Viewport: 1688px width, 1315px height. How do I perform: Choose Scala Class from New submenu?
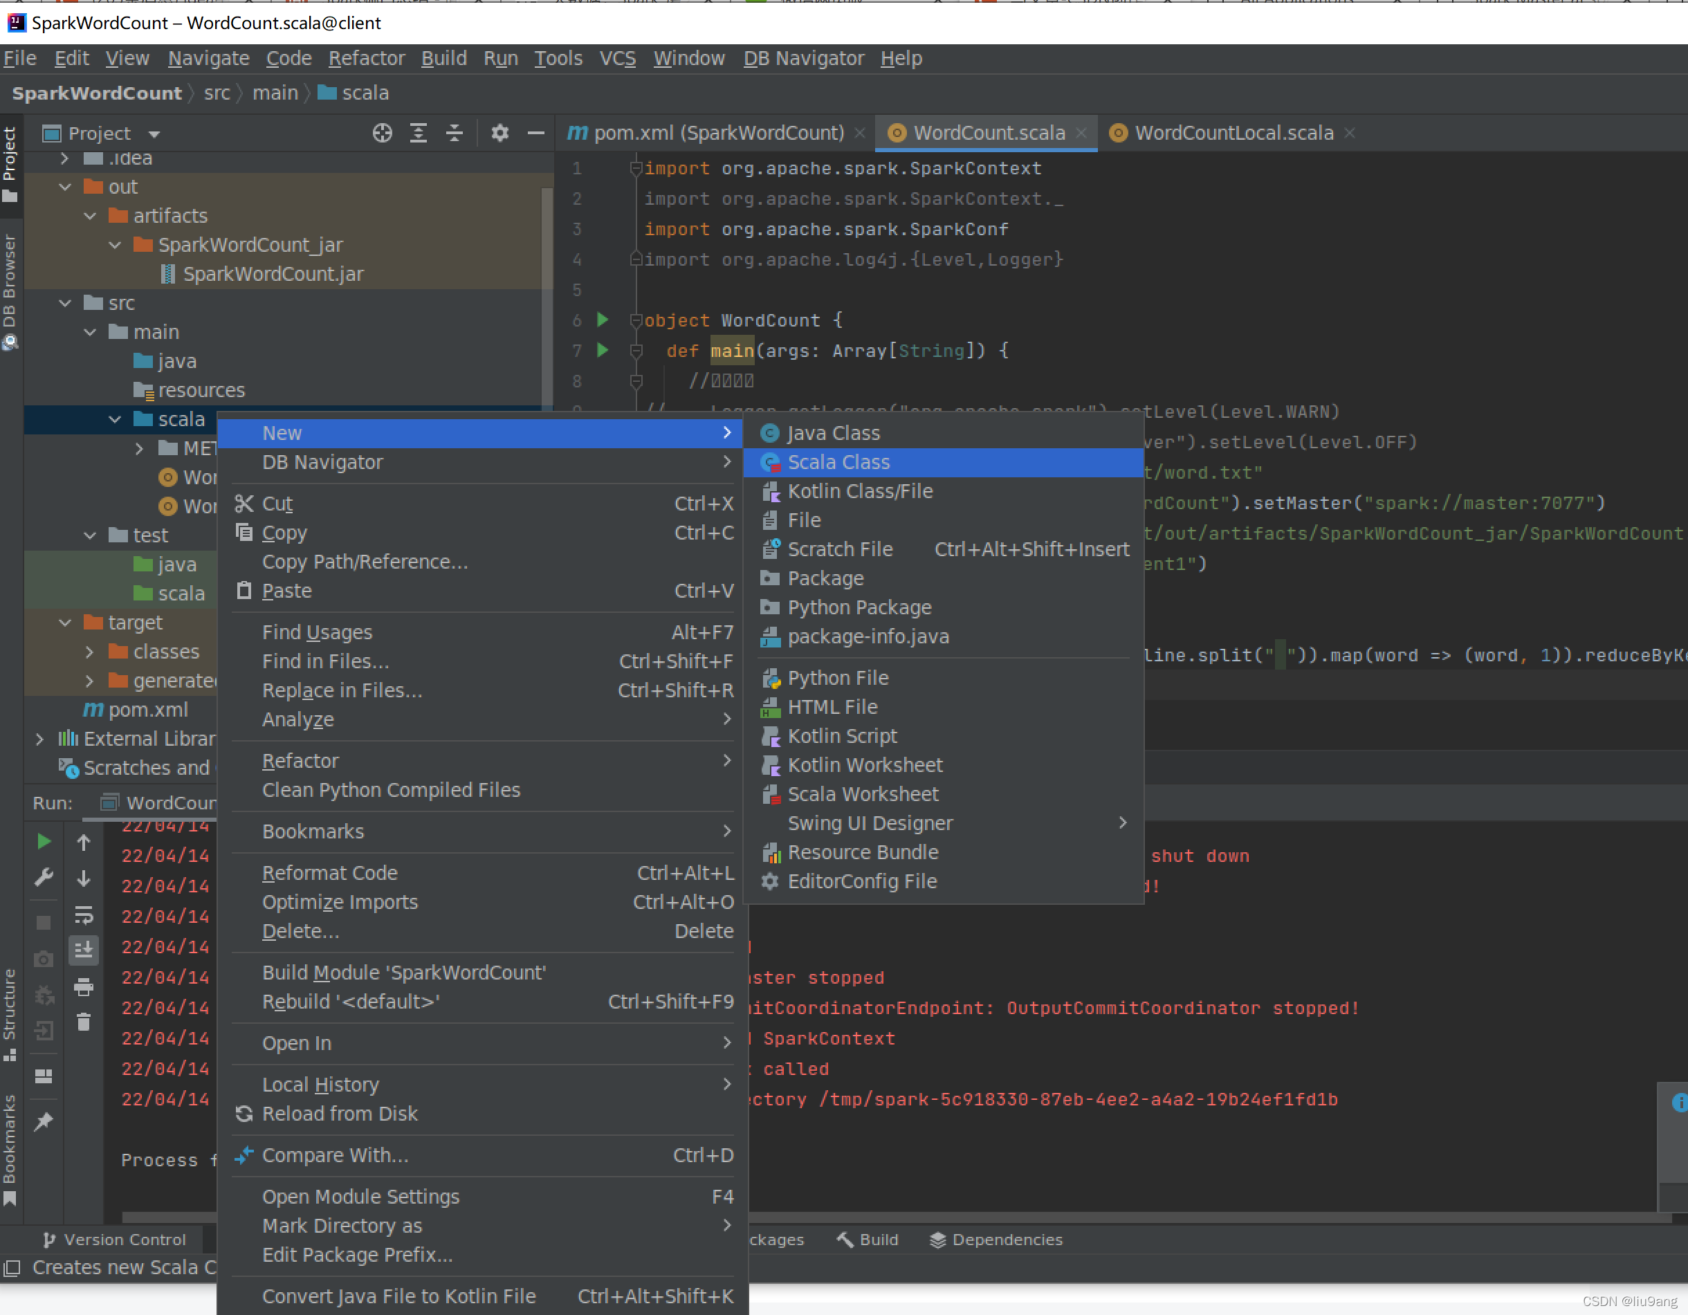943,462
